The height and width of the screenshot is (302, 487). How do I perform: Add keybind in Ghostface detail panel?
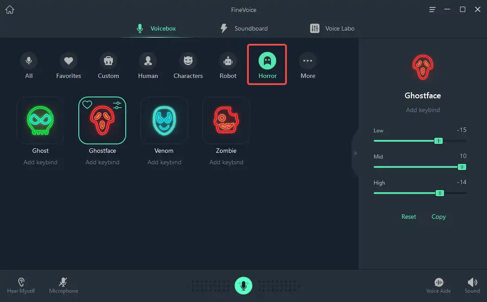(423, 110)
